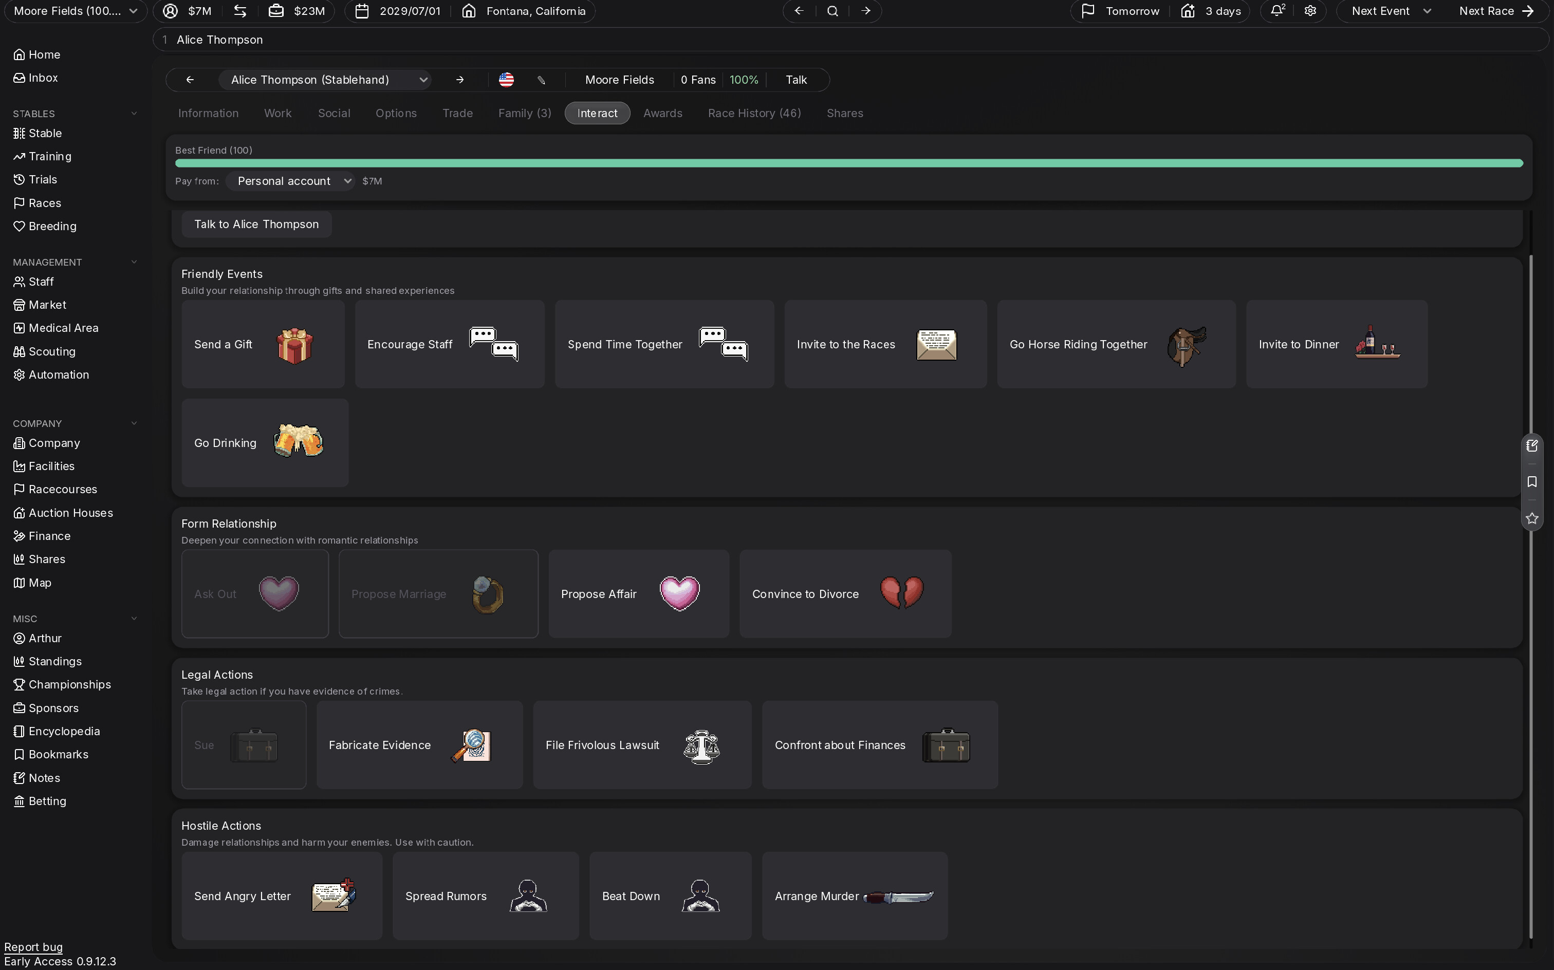Open Encyclopedia in sidebar

coord(57,731)
